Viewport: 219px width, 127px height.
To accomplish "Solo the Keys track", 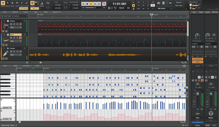I will 14,38.
